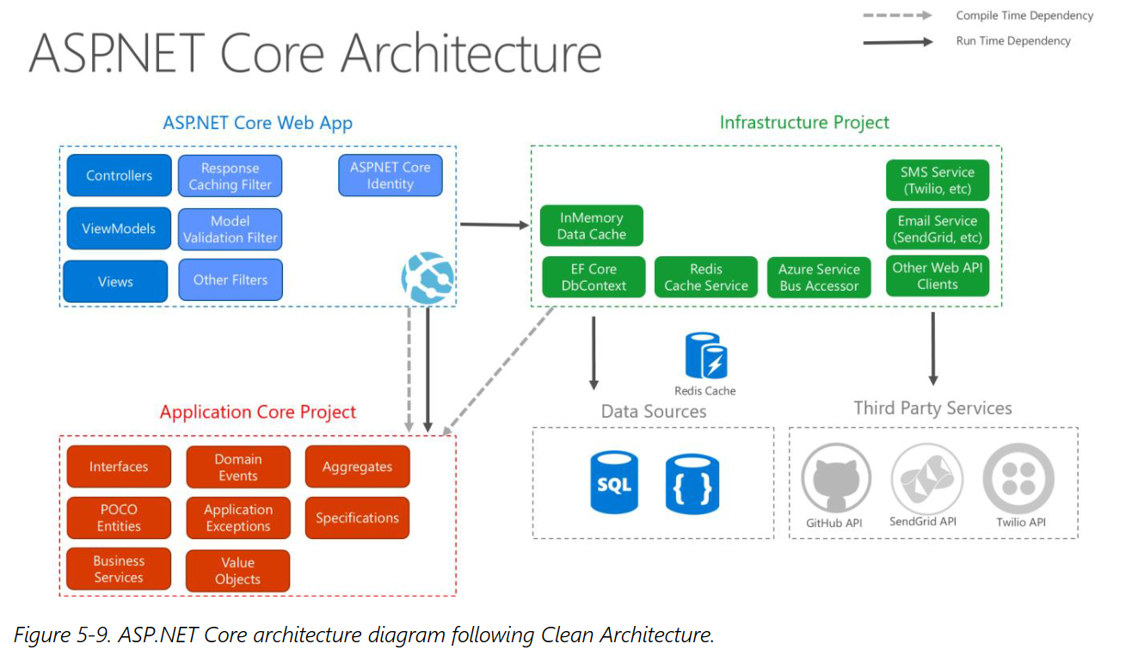
Task: Click the GitHub API logo
Action: point(835,478)
